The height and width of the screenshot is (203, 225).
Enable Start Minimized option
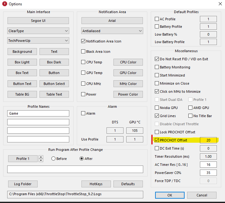point(157,75)
